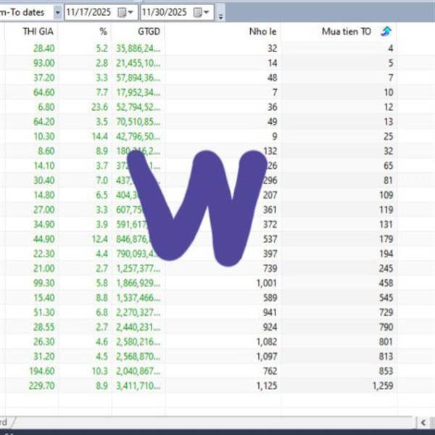Click the Nho le cell 1,001
The image size is (435, 435).
(267, 283)
